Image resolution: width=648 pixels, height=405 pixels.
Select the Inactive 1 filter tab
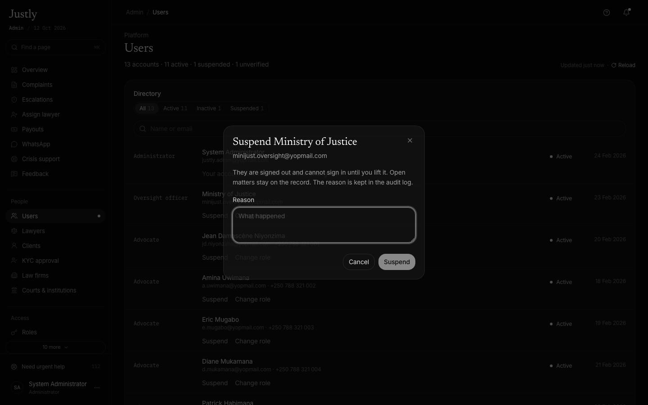(209, 108)
